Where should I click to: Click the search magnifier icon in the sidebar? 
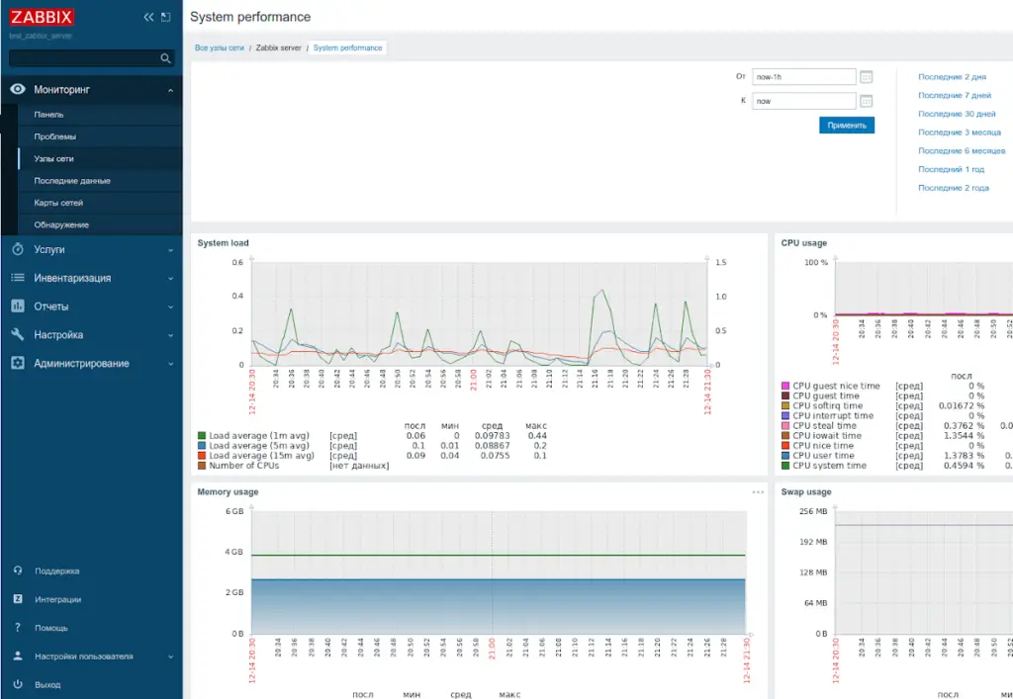(165, 58)
